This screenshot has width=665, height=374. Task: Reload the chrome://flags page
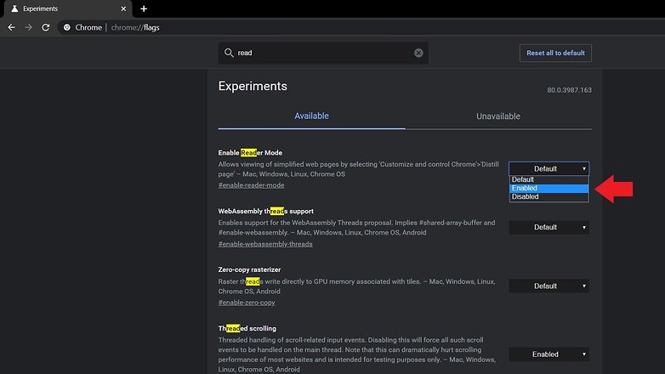pyautogui.click(x=46, y=27)
